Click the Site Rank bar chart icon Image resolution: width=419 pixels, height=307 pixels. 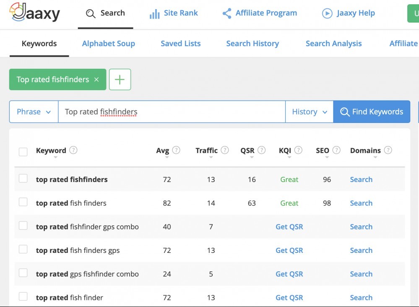pyautogui.click(x=154, y=13)
